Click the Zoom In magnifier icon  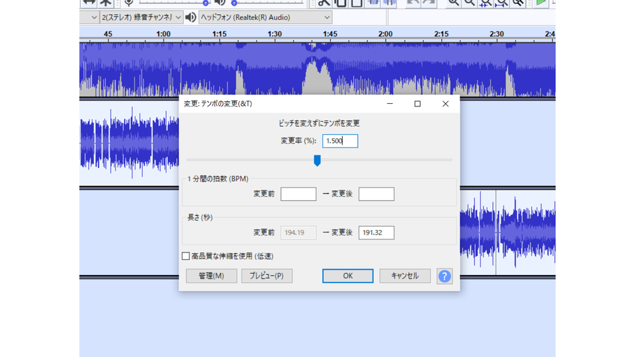click(x=453, y=2)
